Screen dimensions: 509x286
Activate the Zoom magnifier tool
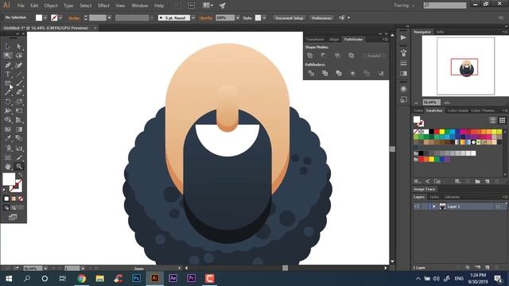point(19,166)
